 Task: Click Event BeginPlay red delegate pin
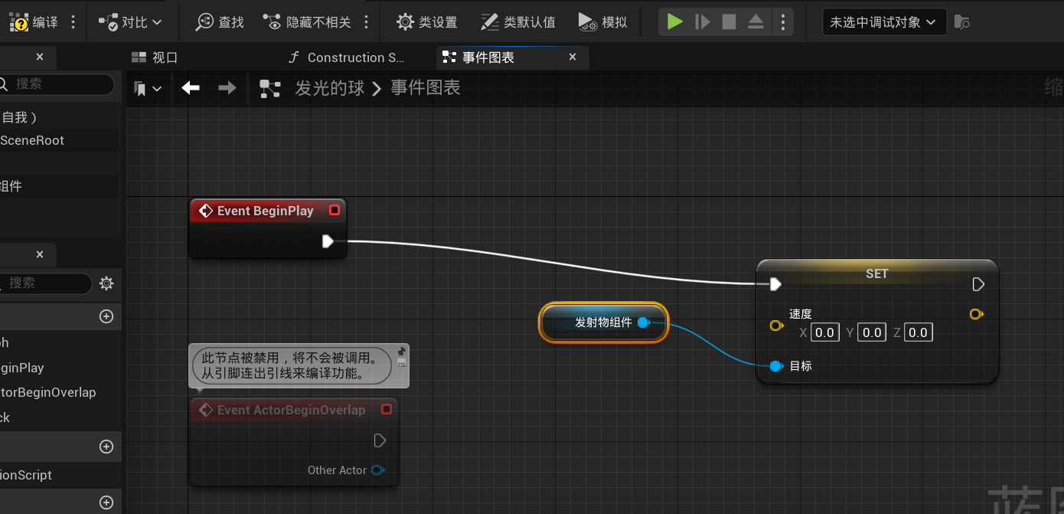(334, 210)
